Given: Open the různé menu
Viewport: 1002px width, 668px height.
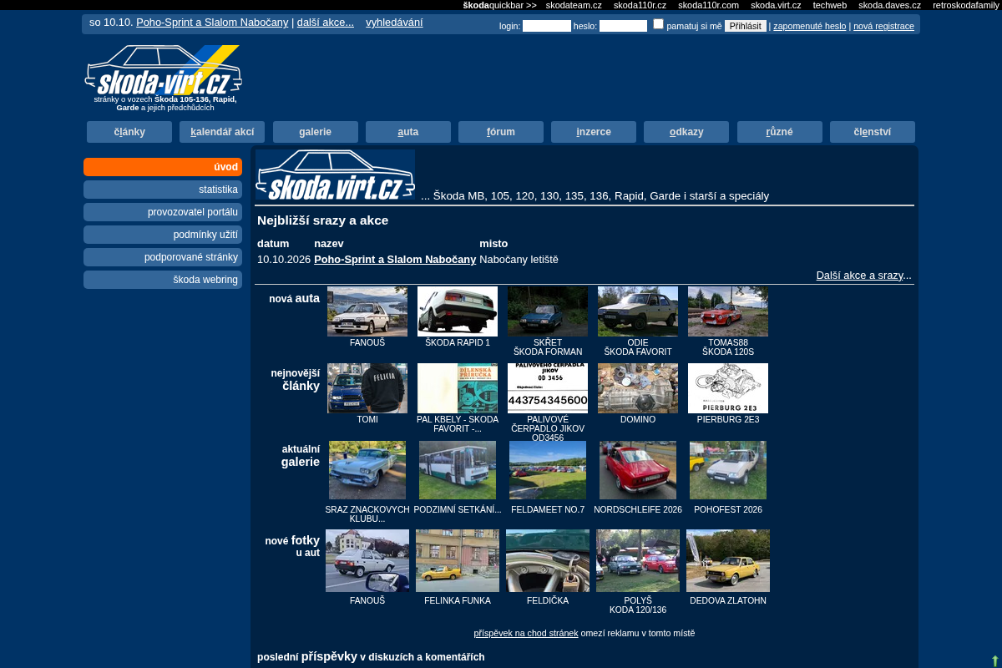Looking at the screenshot, I should [780, 132].
